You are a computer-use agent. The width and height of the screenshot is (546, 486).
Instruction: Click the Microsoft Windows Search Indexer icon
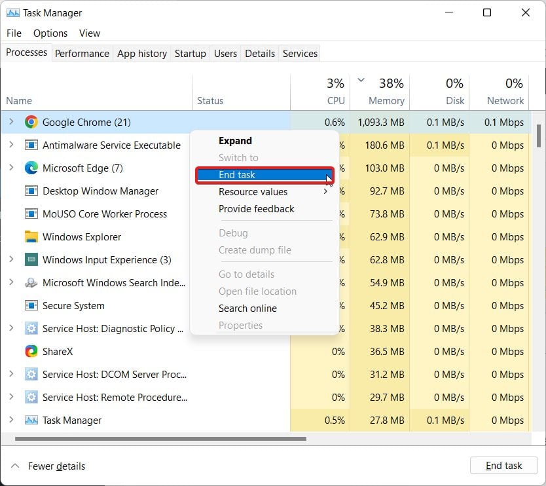(31, 283)
